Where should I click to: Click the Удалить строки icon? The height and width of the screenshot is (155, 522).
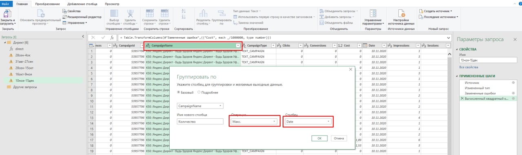point(164,13)
